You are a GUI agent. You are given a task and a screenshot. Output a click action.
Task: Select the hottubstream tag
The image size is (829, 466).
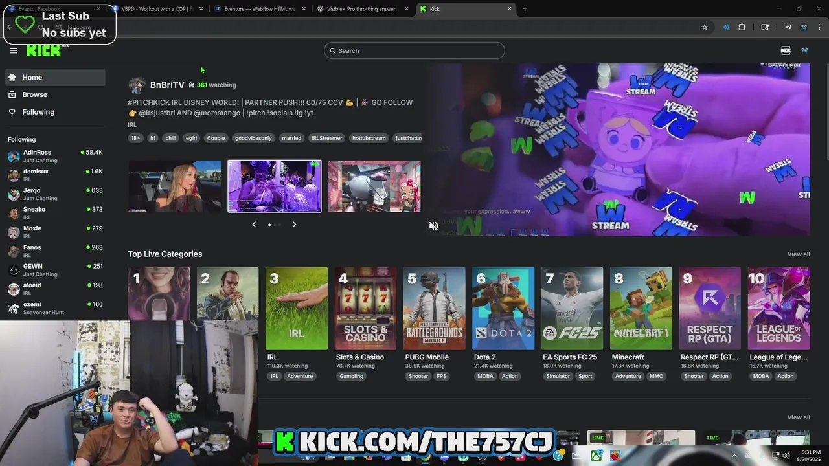pyautogui.click(x=369, y=138)
